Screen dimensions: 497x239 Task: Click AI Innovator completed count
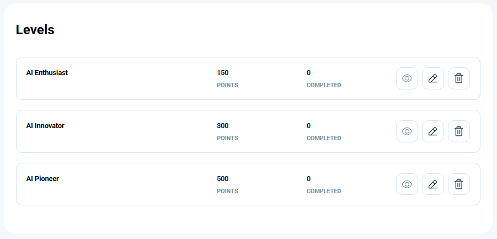(308, 126)
